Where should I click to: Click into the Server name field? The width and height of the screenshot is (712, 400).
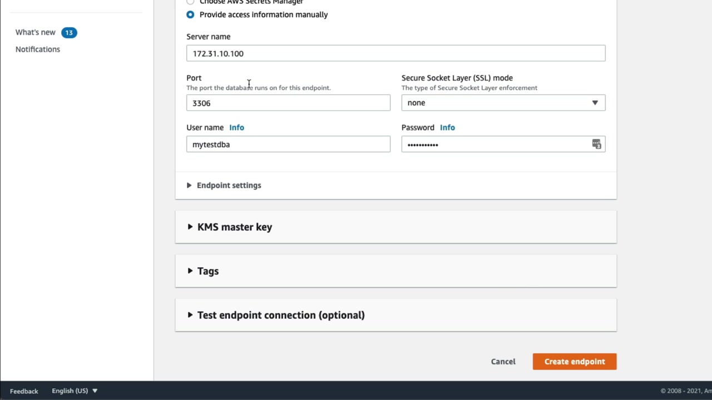[x=395, y=54]
